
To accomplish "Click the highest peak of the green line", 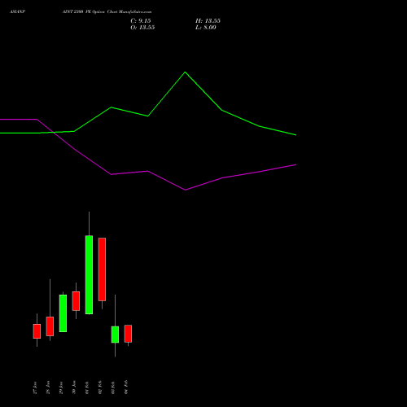I will [185, 72].
